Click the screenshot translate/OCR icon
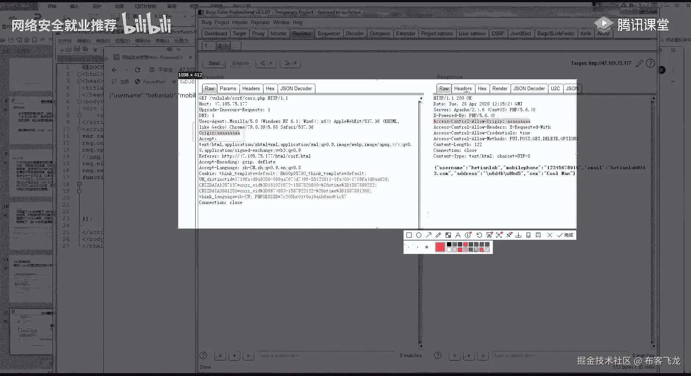 click(499, 235)
